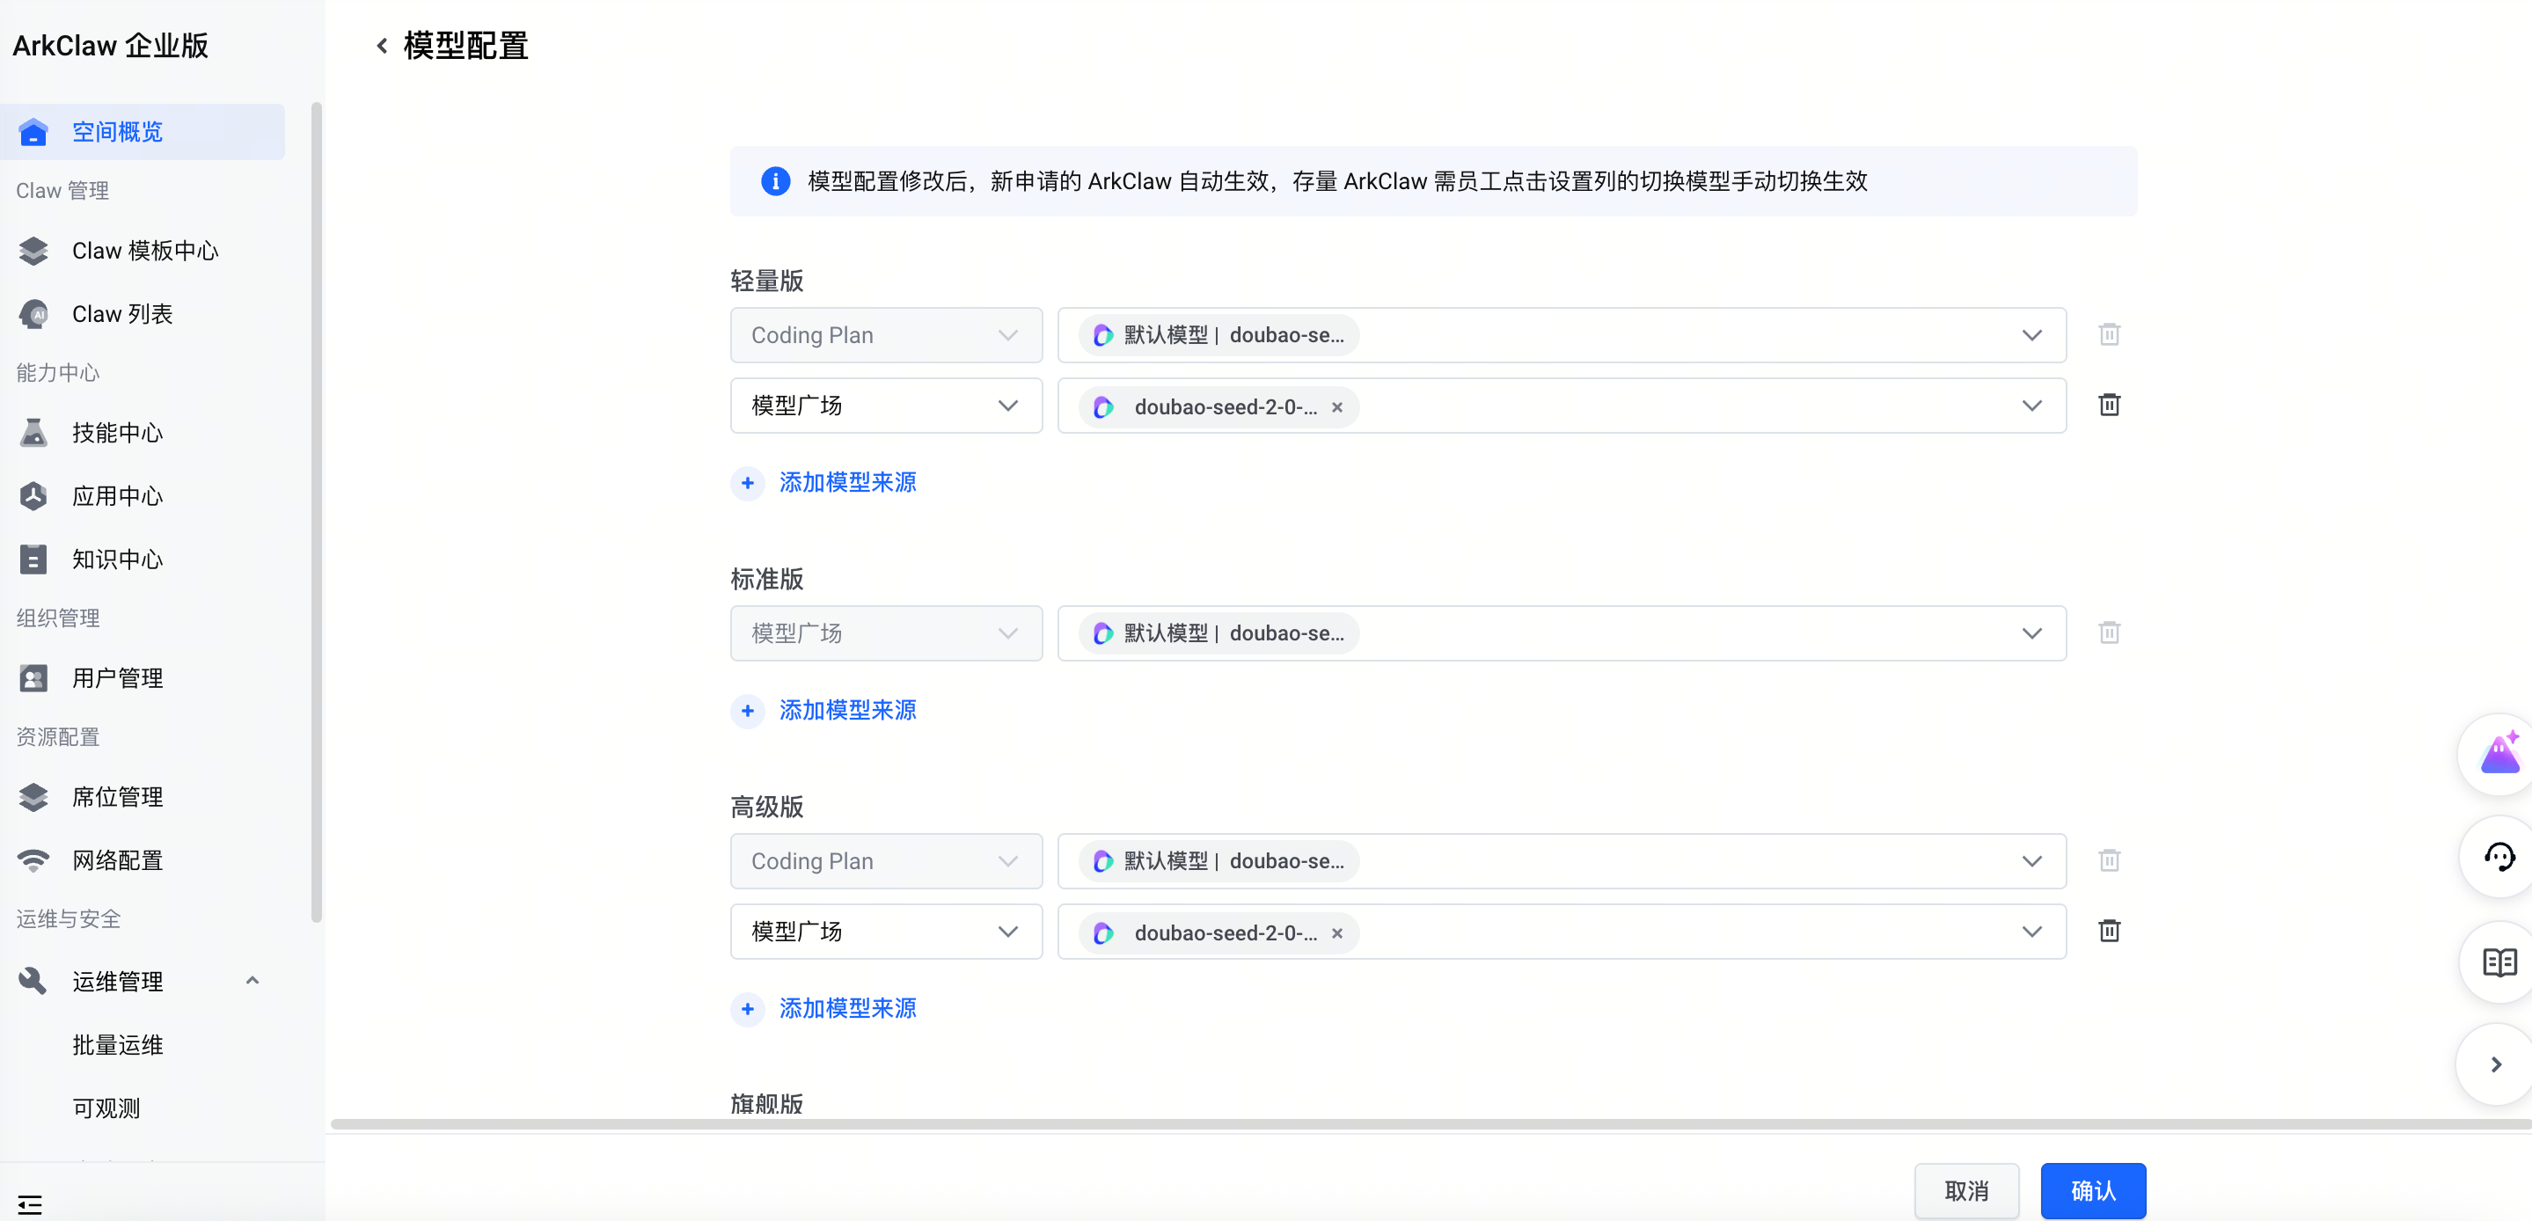Expand the 高级版 doubao-seed model multi-select
The height and width of the screenshot is (1221, 2532).
point(1561,931)
